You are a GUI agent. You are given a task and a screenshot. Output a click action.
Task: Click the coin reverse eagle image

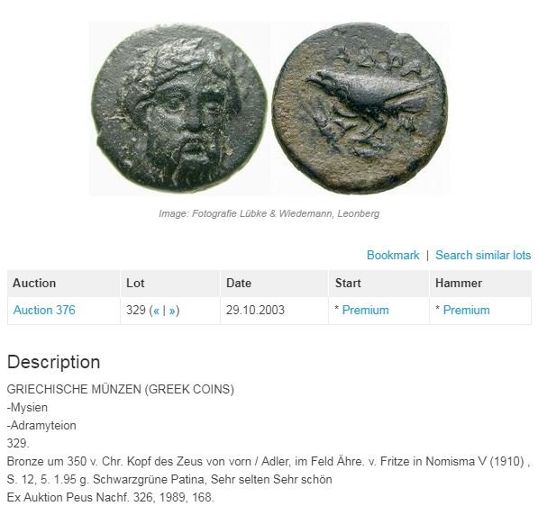(x=360, y=108)
